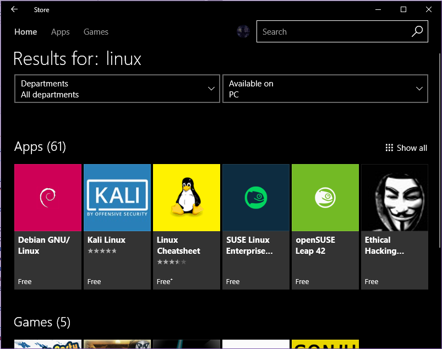Open the Available on PC dropdown
The height and width of the screenshot is (349, 442).
(x=325, y=88)
